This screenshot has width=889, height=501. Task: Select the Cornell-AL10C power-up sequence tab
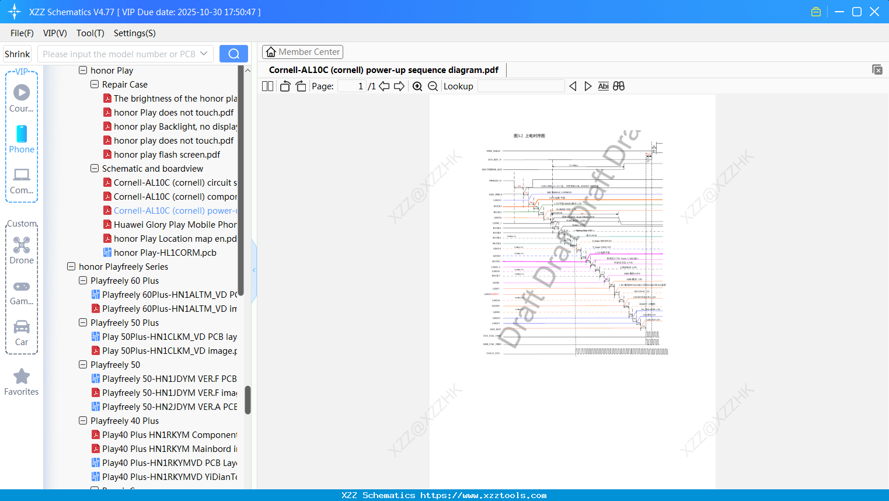[x=384, y=70]
